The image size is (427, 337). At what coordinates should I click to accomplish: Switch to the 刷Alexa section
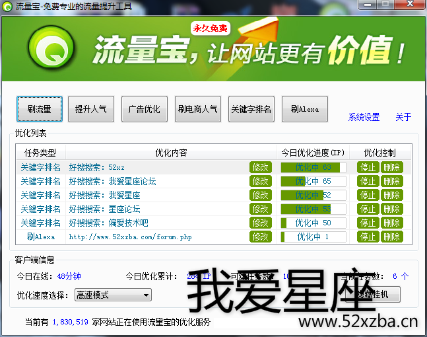[x=304, y=109]
